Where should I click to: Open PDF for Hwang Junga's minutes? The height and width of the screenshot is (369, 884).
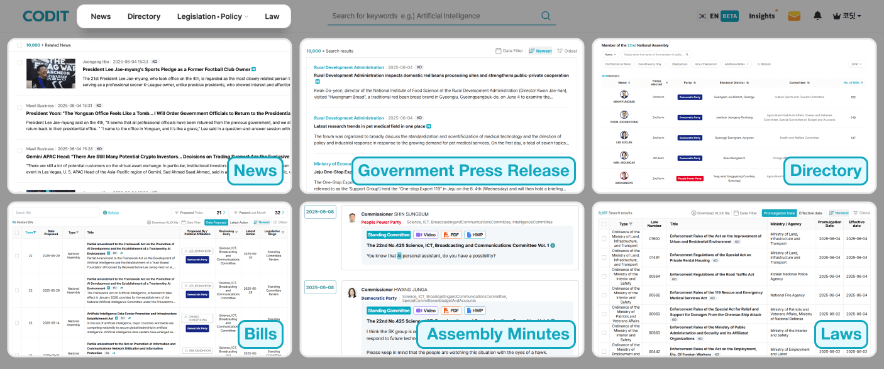pyautogui.click(x=451, y=311)
